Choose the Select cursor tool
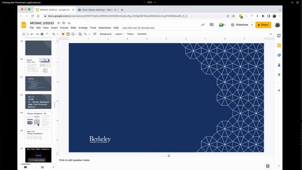This screenshot has height=170, width=302. pyautogui.click(x=63, y=34)
